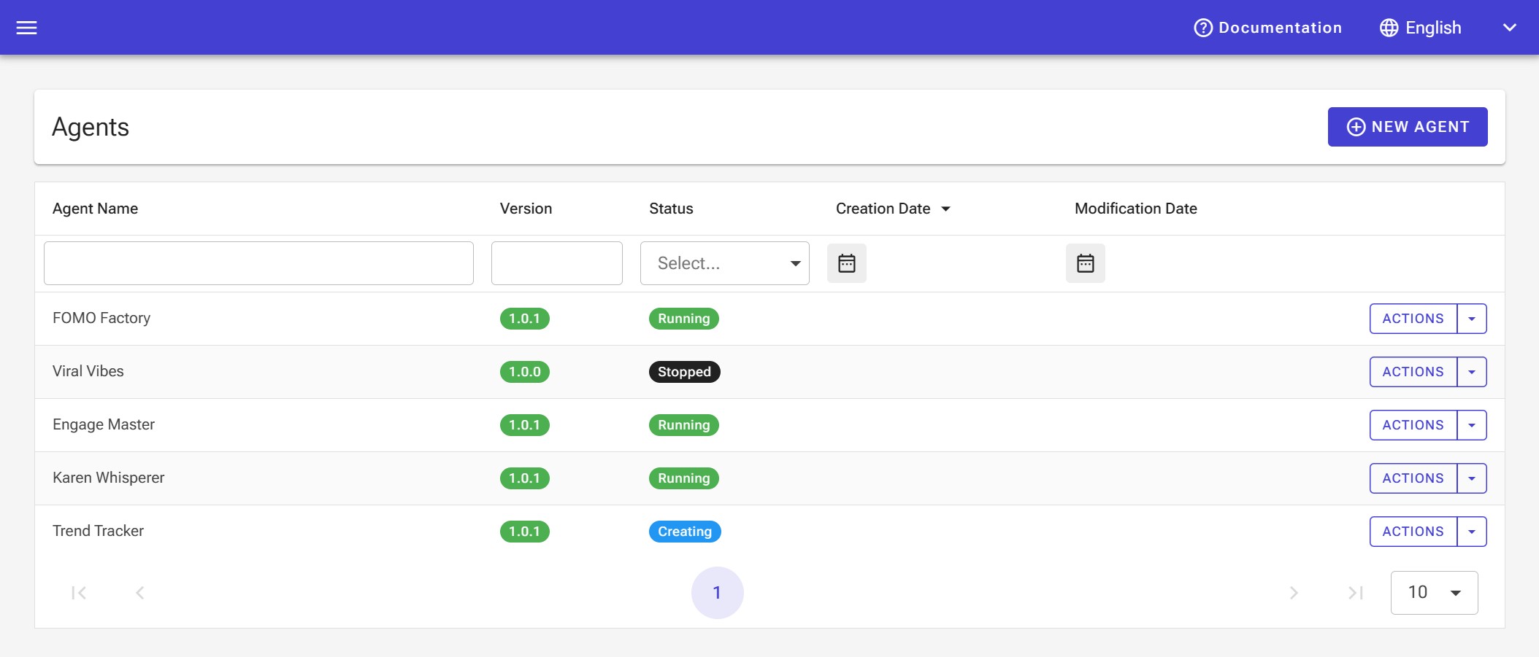Viewport: 1539px width, 657px height.
Task: Open the rows-per-page dropdown showing 10
Action: [1433, 592]
